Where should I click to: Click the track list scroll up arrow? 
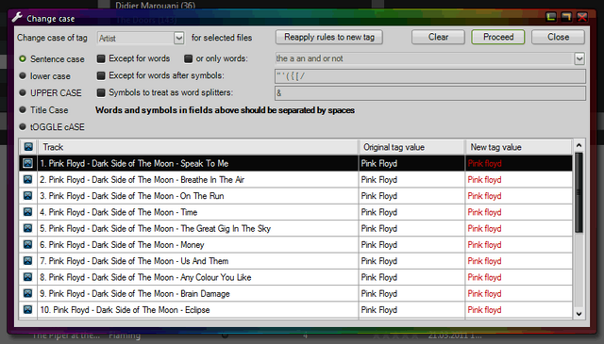(579, 145)
